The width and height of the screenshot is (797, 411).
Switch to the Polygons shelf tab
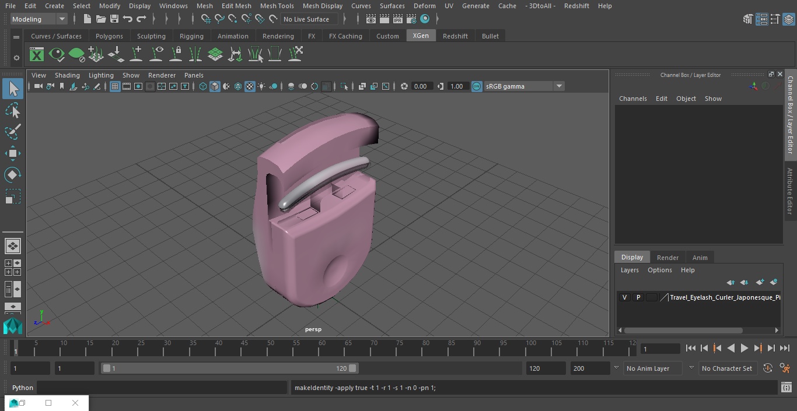(x=109, y=36)
